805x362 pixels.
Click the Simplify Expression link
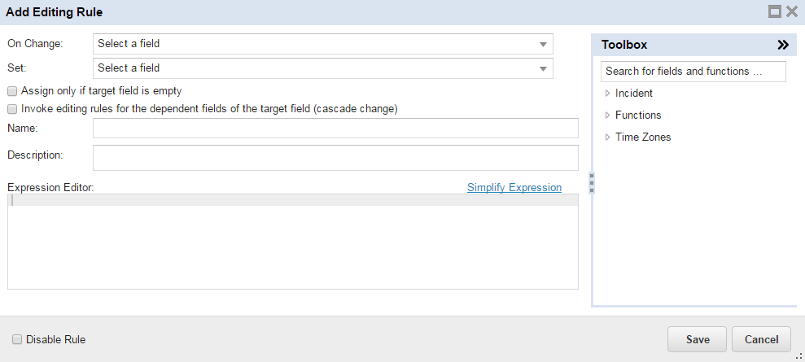[514, 187]
